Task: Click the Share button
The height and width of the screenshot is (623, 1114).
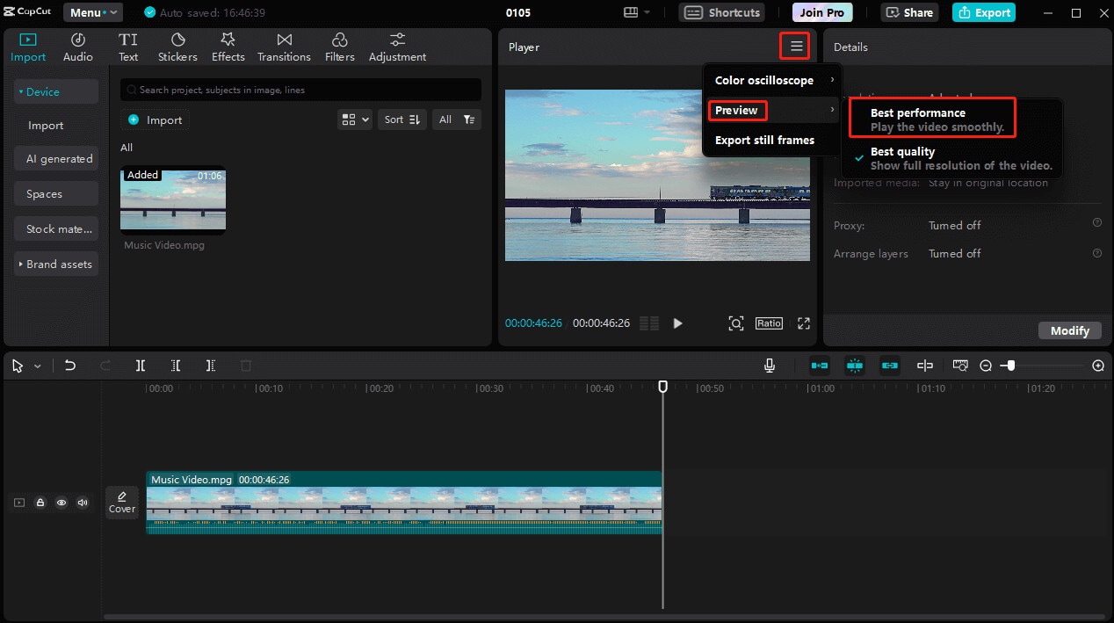Action: point(909,12)
